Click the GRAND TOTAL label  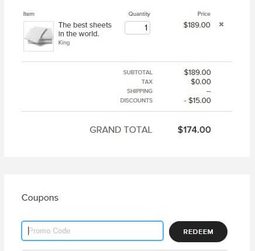point(121,130)
